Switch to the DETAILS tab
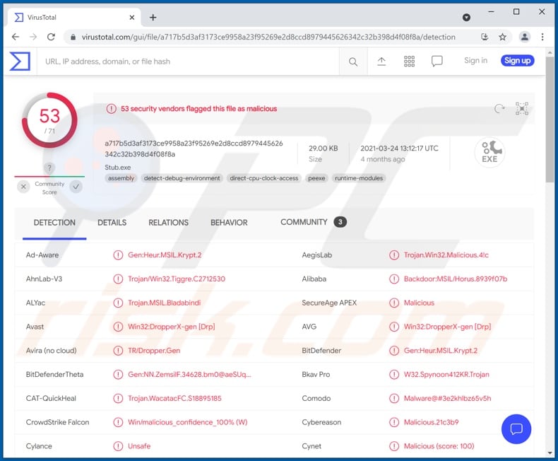 coord(112,223)
